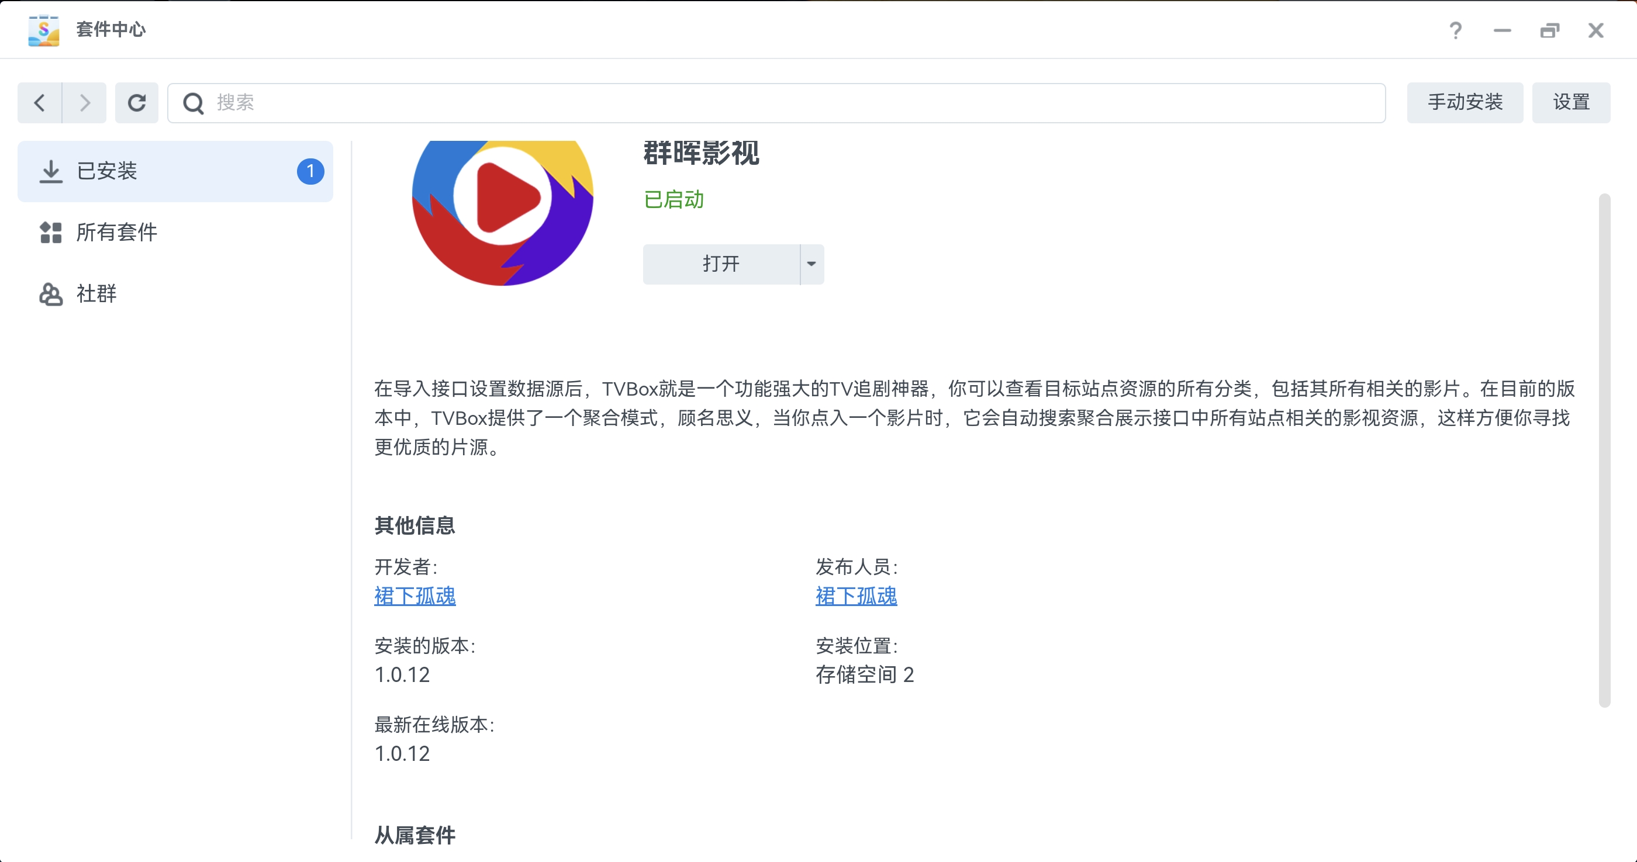Click the 已安装 download icon

[51, 171]
